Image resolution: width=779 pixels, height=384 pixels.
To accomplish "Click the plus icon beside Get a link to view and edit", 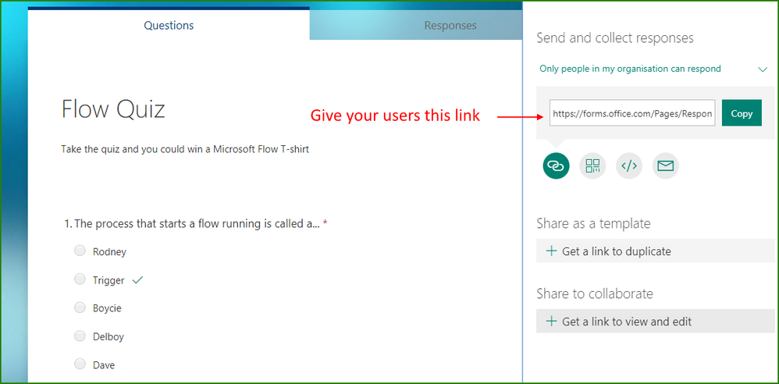I will pyautogui.click(x=551, y=322).
